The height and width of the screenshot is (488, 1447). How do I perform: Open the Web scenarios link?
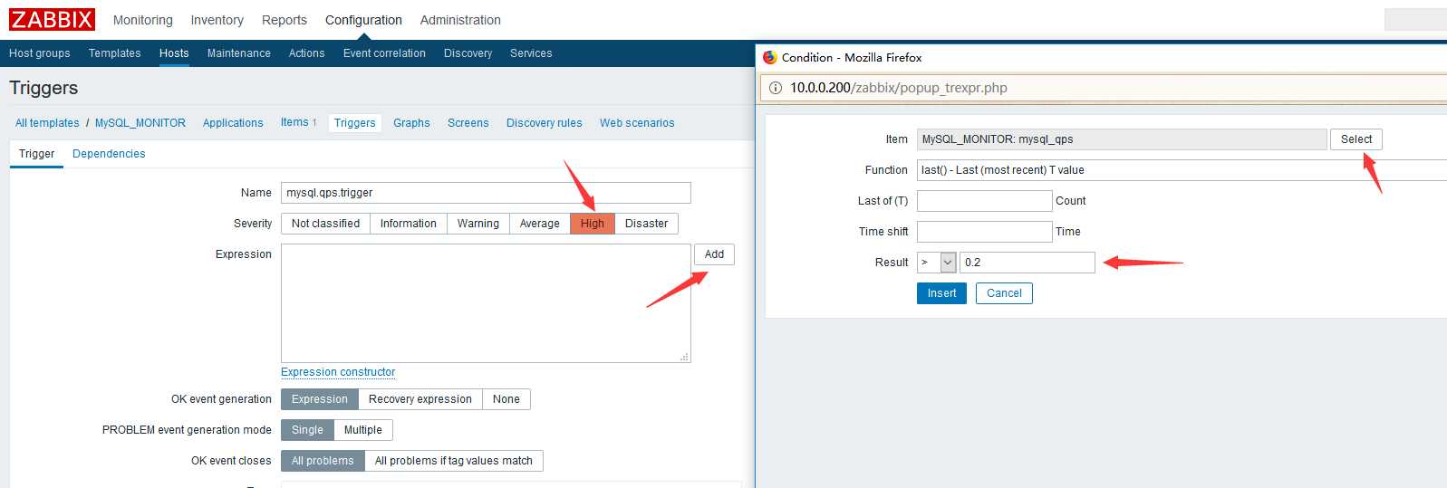point(637,123)
